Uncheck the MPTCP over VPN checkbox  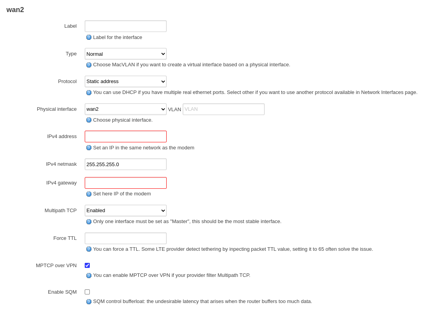tap(87, 265)
